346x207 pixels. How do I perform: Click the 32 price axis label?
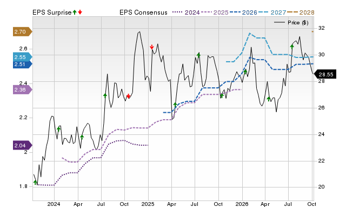point(322,28)
